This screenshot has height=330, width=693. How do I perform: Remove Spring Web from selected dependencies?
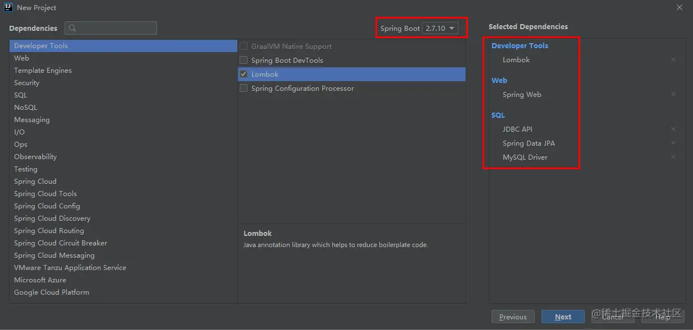point(673,95)
